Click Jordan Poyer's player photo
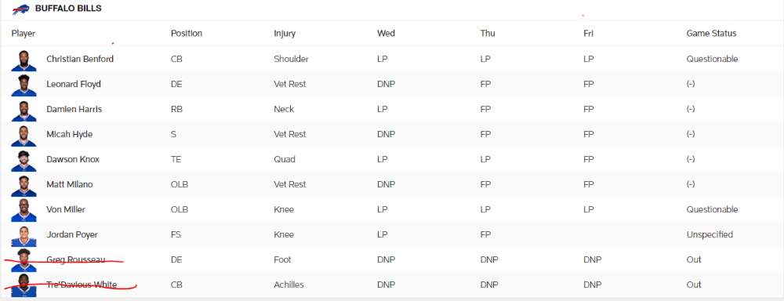This screenshot has height=301, width=784. 24,235
